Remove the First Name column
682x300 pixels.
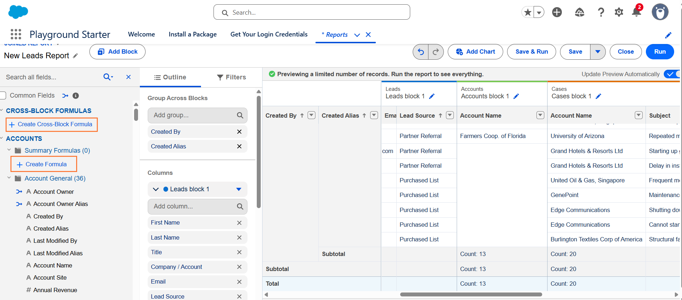pos(239,223)
